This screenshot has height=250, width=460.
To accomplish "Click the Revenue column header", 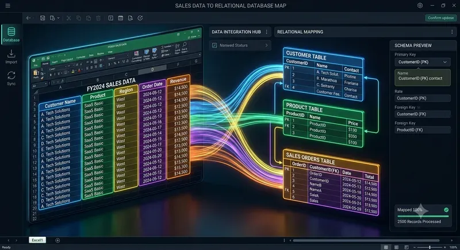I will (x=178, y=80).
